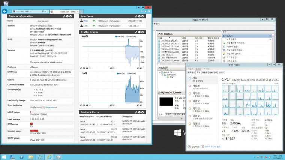Switch to 사용자 tab in Task Manager
Image resolution: width=285 pixels, height=160 pixels.
pyautogui.click(x=204, y=72)
